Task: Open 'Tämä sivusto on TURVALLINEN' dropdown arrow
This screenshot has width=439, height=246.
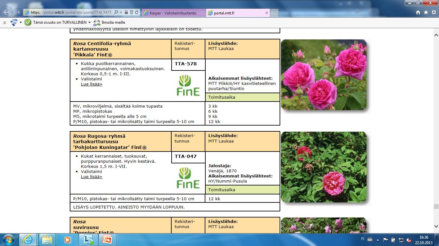Action: 89,22
